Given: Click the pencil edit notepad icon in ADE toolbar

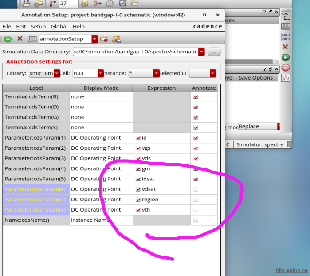Looking at the screenshot, I should (122, 3).
